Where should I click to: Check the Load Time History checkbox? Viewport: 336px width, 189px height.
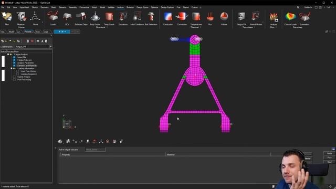pos(17,71)
